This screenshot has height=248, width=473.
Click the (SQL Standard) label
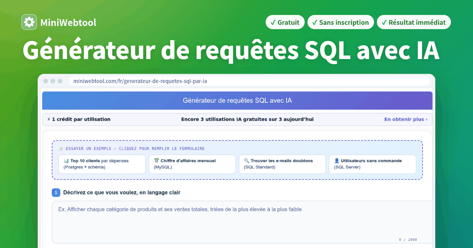[x=259, y=167]
